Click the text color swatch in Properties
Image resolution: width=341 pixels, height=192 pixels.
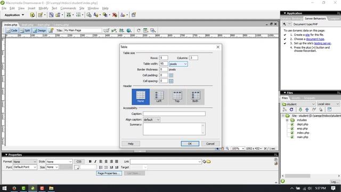coord(77,167)
